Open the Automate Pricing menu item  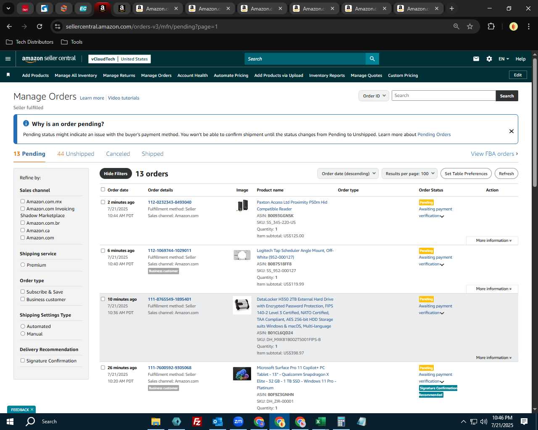[x=231, y=75]
